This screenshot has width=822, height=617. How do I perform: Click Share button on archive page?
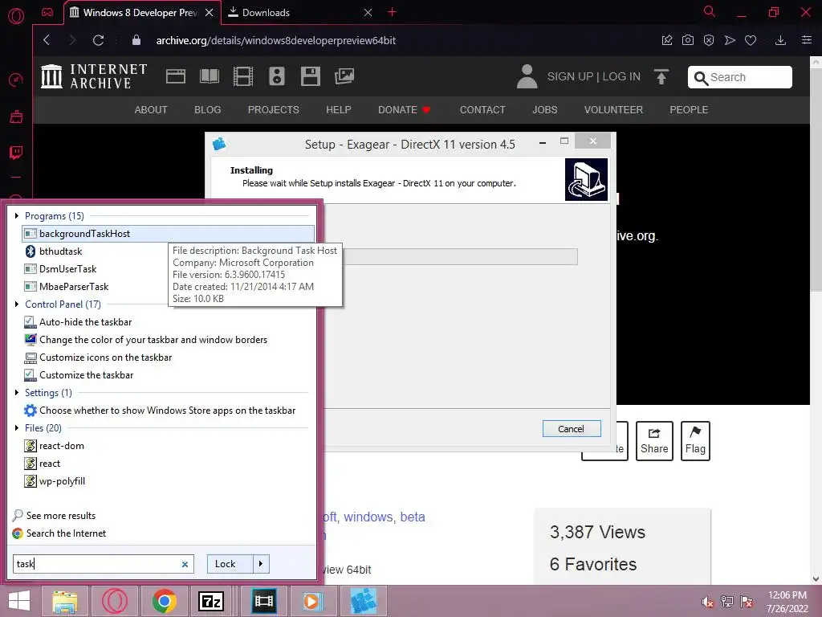click(x=654, y=441)
